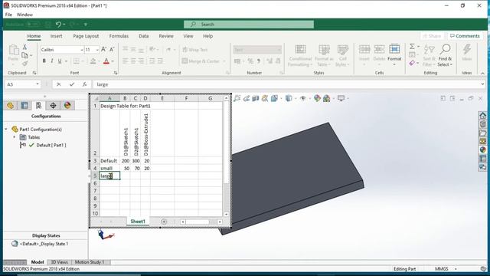
Task: Add a new sheet with plus button
Action: coord(164,222)
